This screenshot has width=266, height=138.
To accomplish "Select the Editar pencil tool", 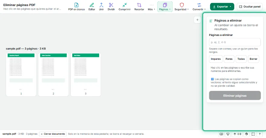I will [92, 7].
